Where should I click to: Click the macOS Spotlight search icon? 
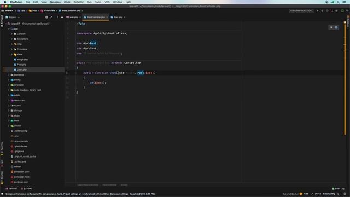tap(338, 2)
